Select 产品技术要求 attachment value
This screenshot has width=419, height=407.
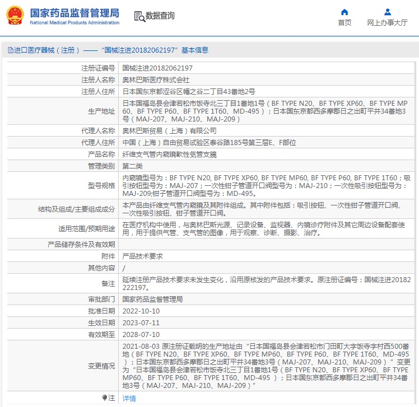tap(142, 256)
